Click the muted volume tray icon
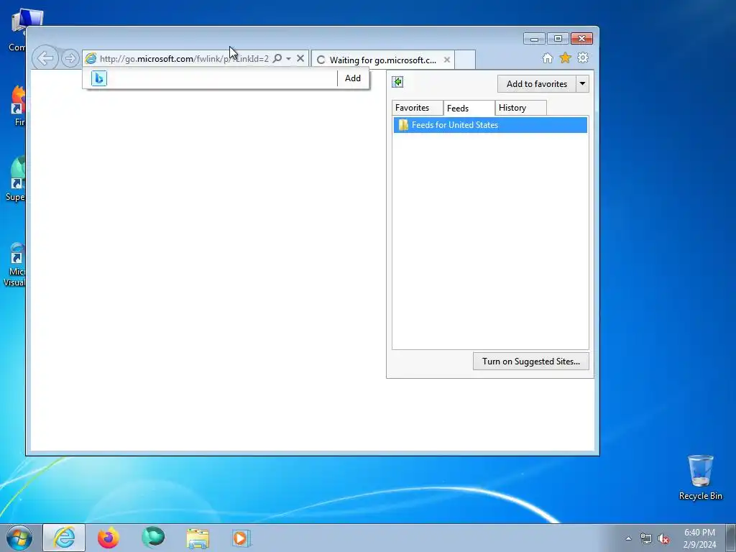The image size is (736, 552). point(663,538)
